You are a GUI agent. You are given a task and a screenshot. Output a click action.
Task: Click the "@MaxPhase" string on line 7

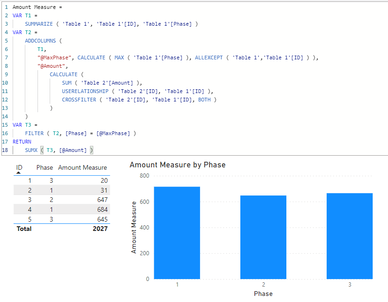[x=54, y=58]
